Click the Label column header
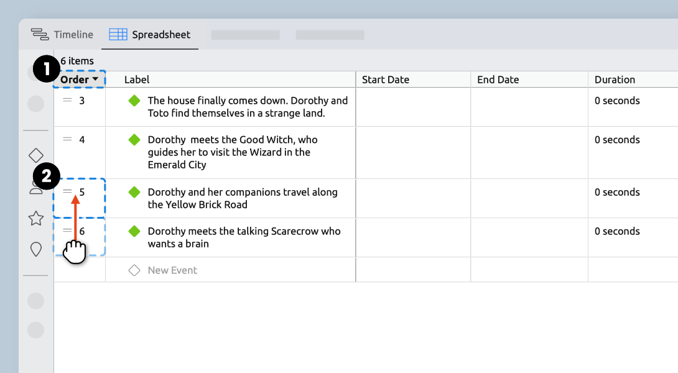Viewport: 678px width, 373px height. [137, 80]
